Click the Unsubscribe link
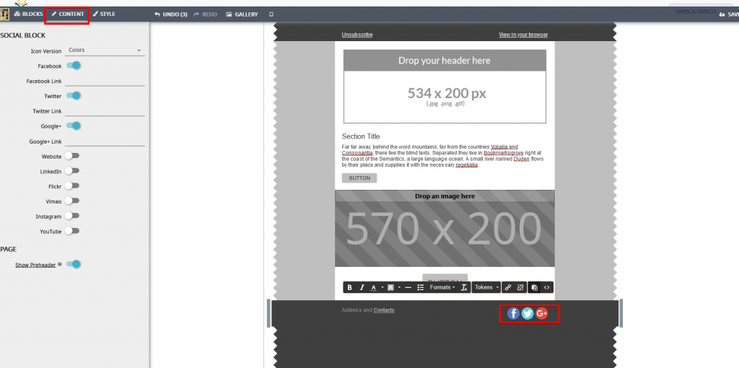Screen dimensions: 739x368 point(357,35)
